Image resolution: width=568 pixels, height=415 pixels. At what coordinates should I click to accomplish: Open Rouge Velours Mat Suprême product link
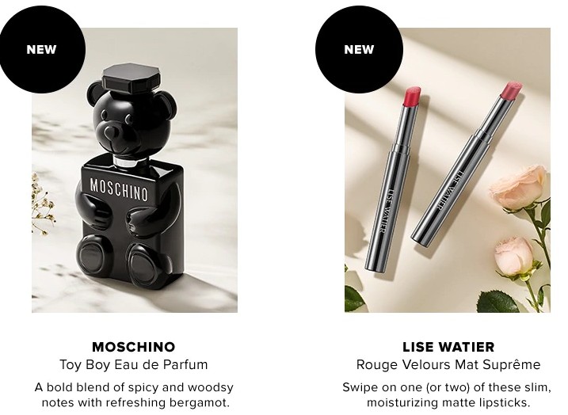click(448, 364)
